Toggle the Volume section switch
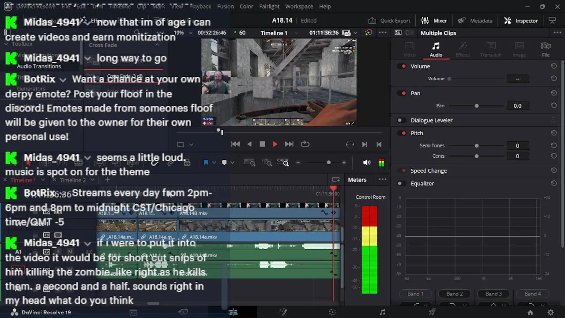Image resolution: width=565 pixels, height=318 pixels. click(x=402, y=66)
